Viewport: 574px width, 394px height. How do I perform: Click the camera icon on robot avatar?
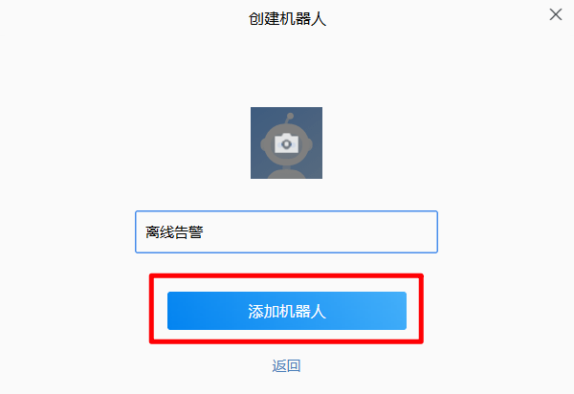coord(286,143)
